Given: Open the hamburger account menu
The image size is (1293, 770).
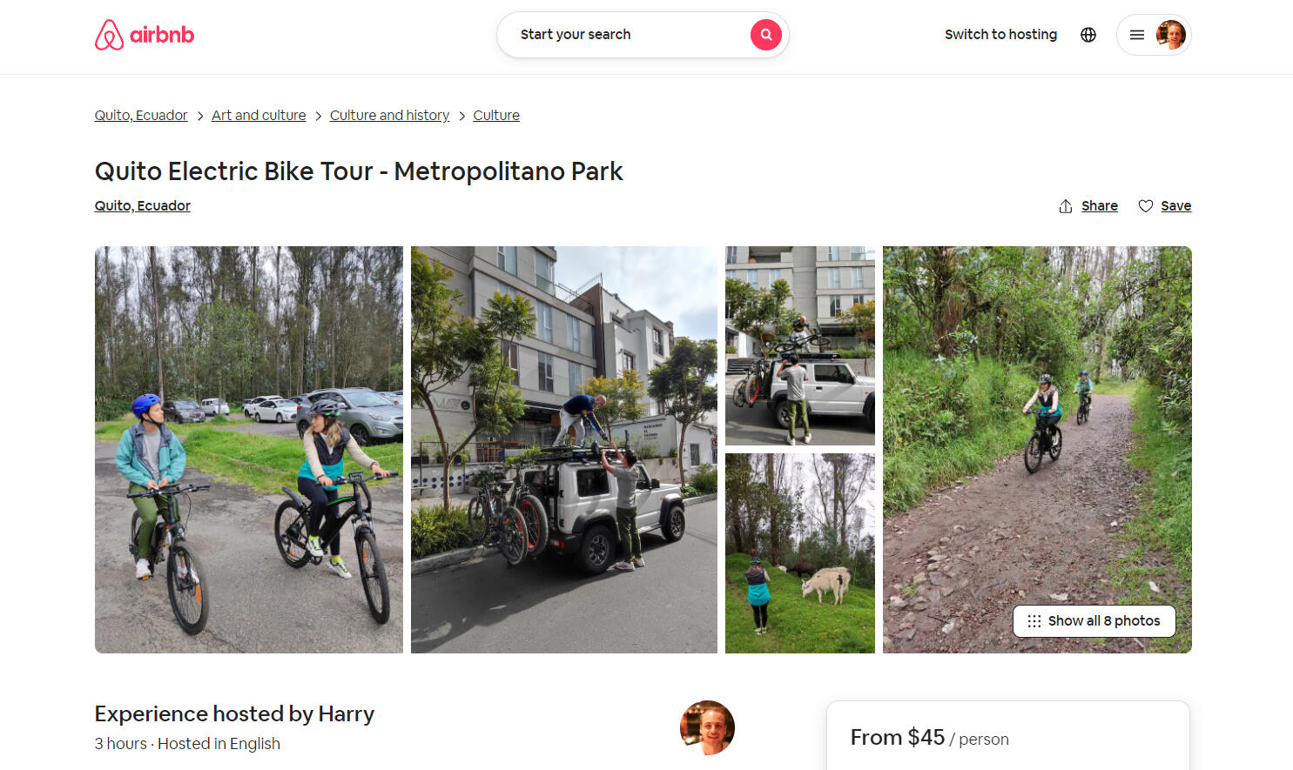Looking at the screenshot, I should click(1136, 35).
